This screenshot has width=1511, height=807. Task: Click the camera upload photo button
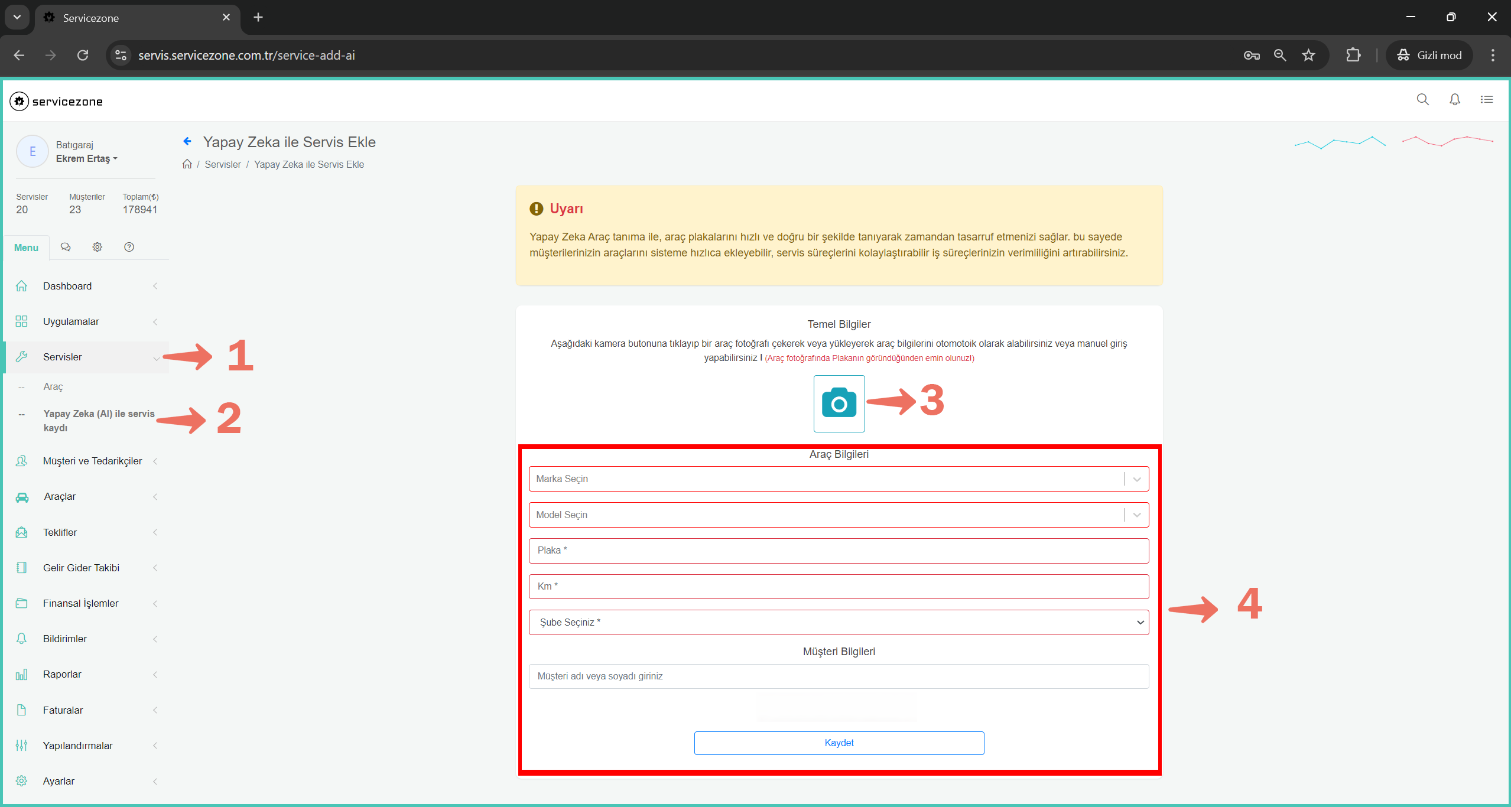(x=839, y=403)
